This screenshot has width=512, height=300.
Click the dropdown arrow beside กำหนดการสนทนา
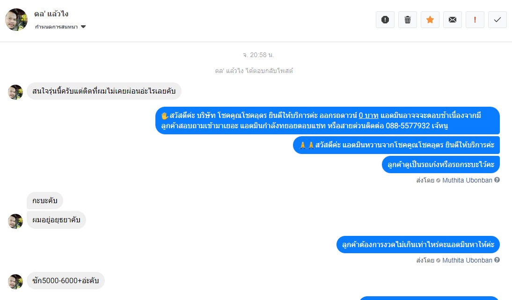(x=83, y=27)
